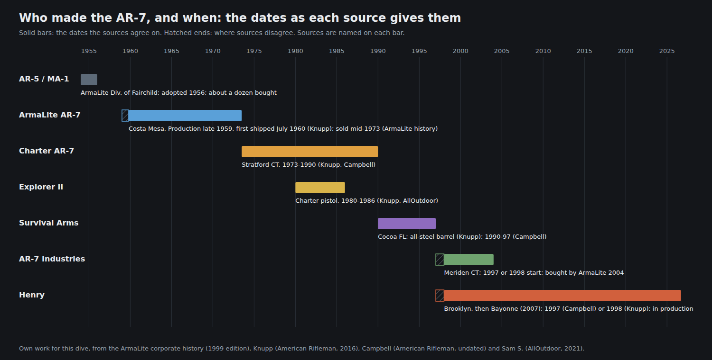Screen dimensions: 712x360
Task: Click the 'Stratford CT. 1973-1990' annotation
Action: click(309, 165)
